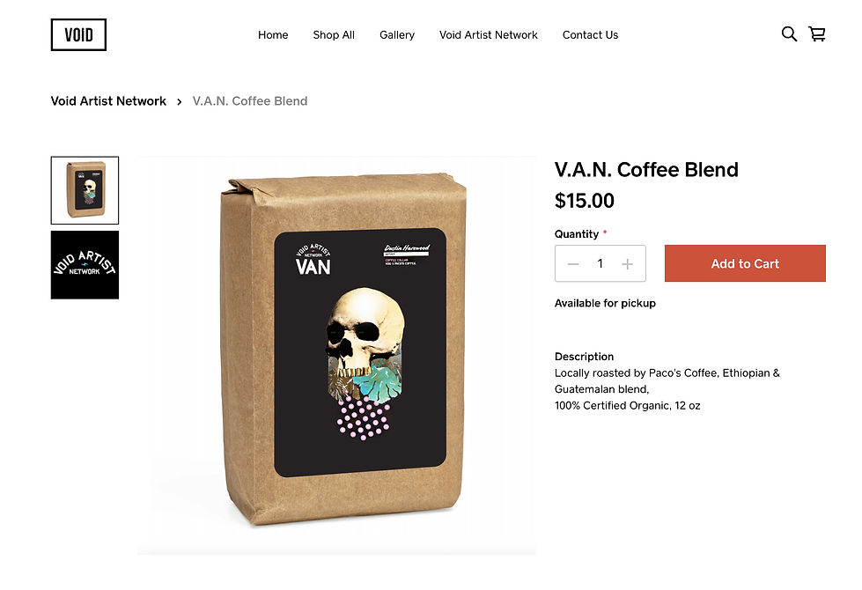This screenshot has width=862, height=590.
Task: Open the shopping cart icon
Action: (x=817, y=34)
